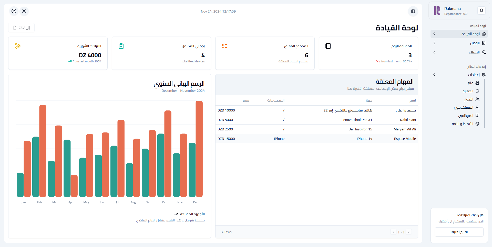Click the Rakmana logo icon
This screenshot has height=247, width=492.
[x=437, y=11]
